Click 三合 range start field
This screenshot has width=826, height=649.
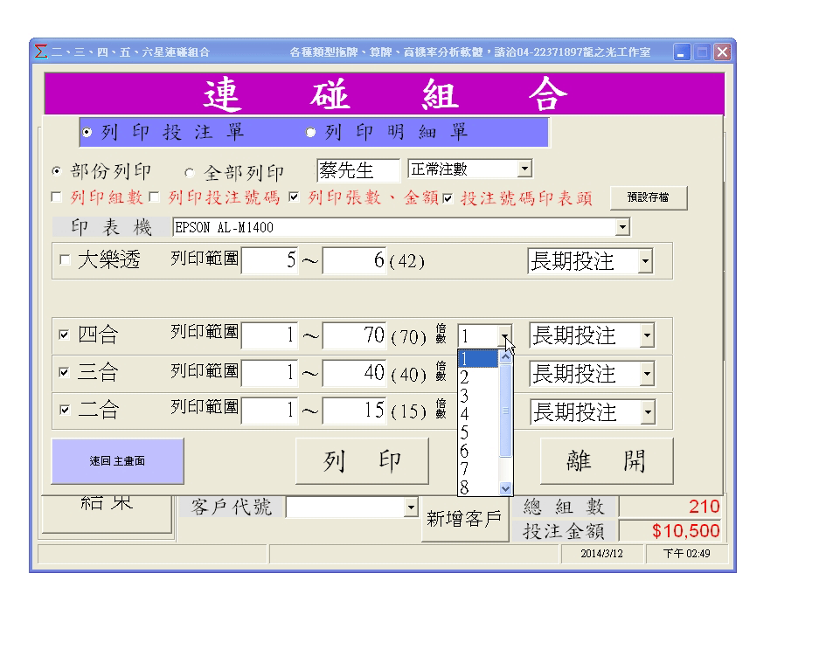270,373
